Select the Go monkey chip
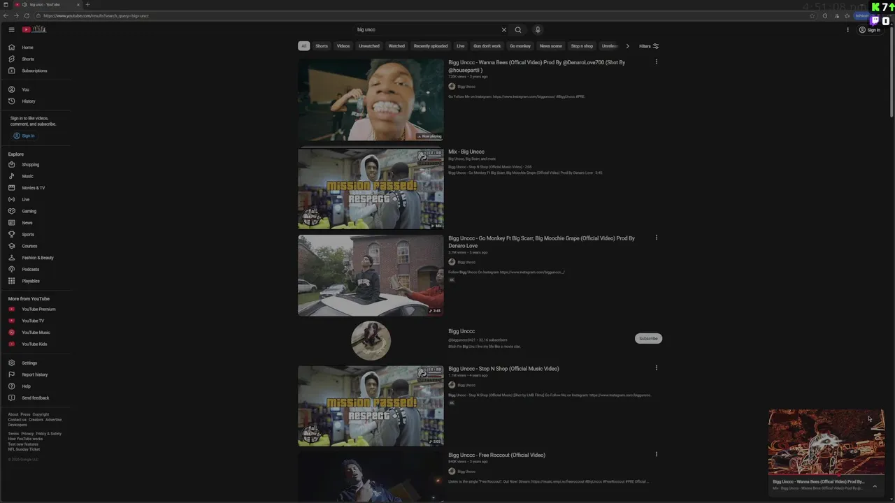The image size is (895, 503). [520, 46]
